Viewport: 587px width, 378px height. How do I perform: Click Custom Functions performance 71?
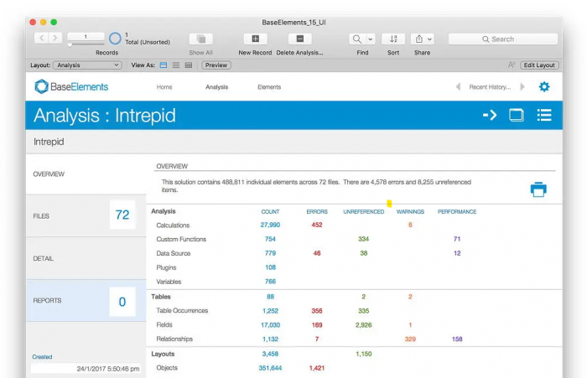[x=457, y=239]
